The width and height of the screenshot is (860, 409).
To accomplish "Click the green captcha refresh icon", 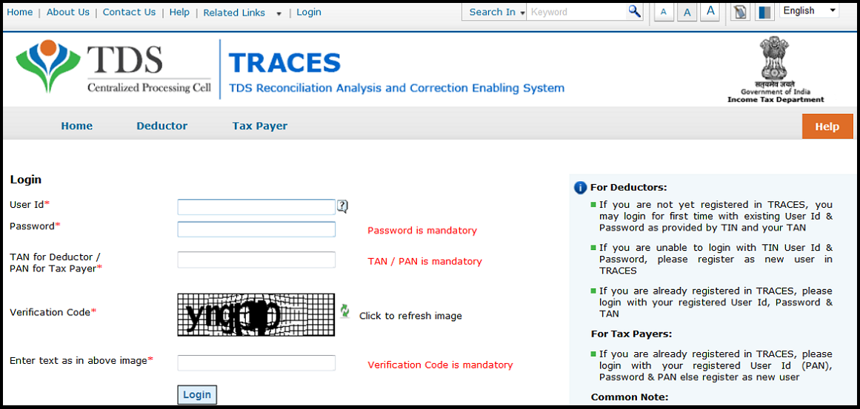I will 345,311.
